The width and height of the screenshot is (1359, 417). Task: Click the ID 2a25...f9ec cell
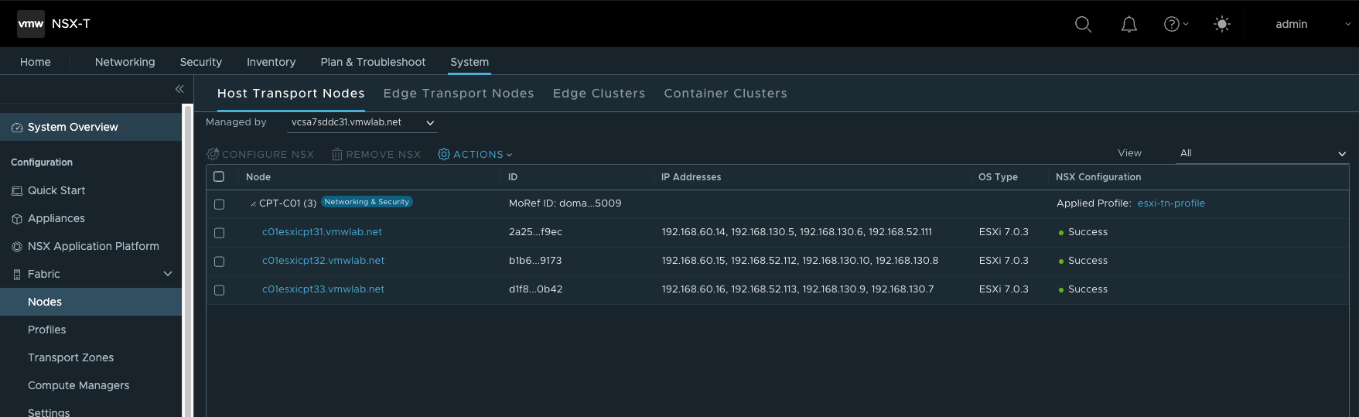pos(535,232)
